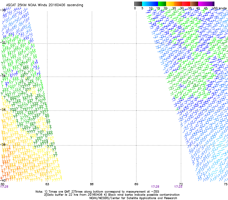
Task: Click the 'Times are GMT' note line
Action: [97, 192]
